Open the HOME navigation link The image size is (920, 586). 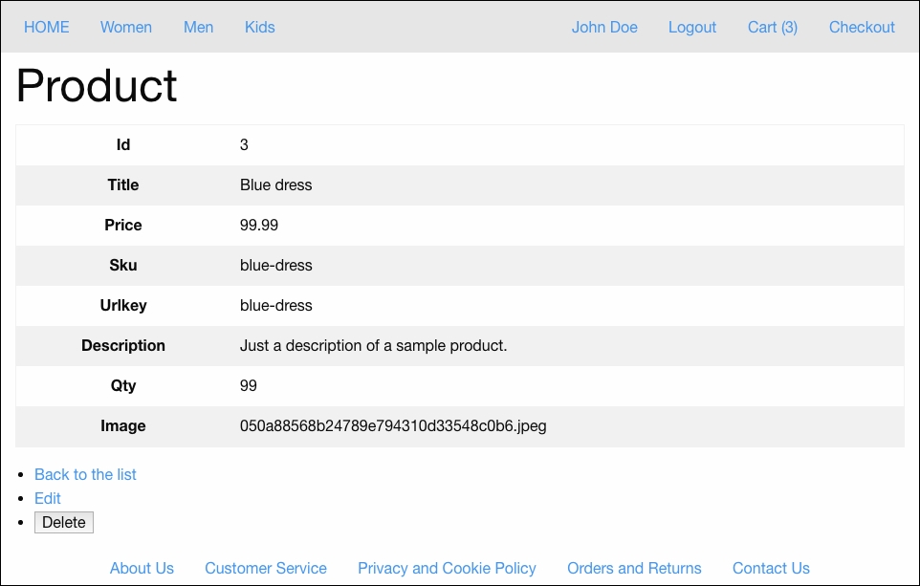point(46,27)
